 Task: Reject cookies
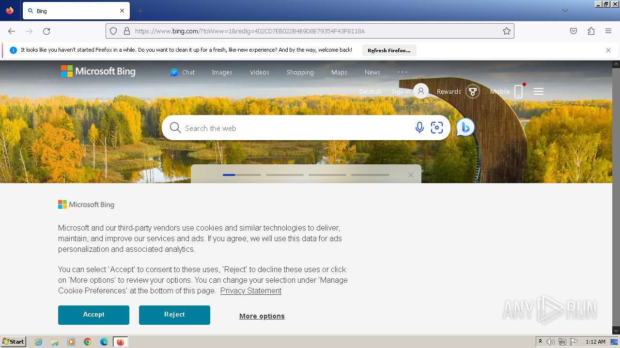(174, 315)
